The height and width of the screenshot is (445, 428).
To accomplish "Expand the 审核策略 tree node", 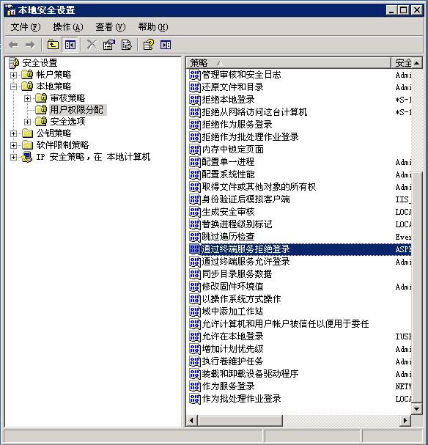I will tap(28, 98).
